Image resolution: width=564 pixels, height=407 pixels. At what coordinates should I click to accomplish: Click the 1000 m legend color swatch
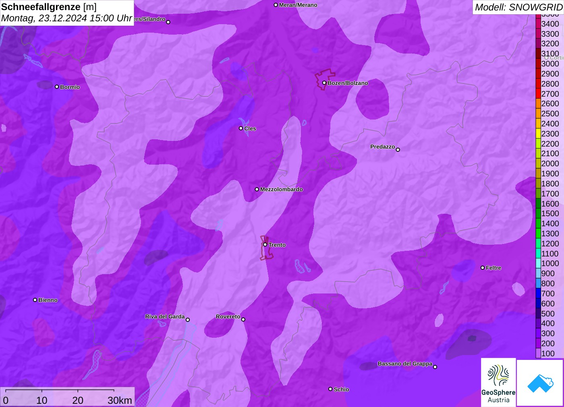tap(538, 263)
